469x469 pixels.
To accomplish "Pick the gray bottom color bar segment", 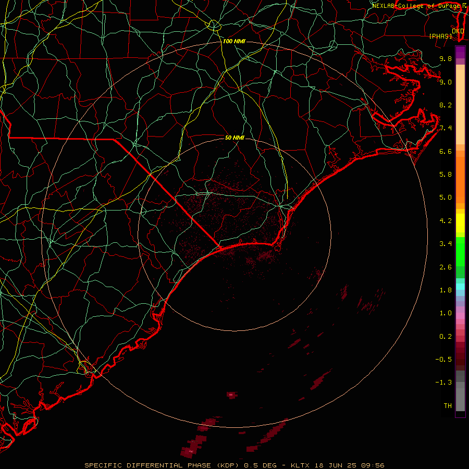I will [460, 399].
